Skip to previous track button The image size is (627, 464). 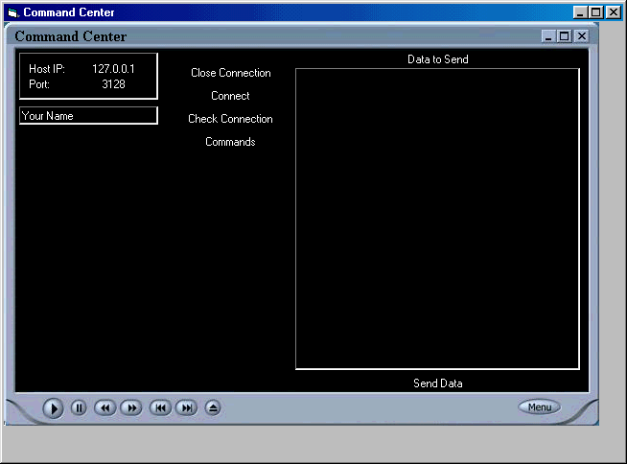(160, 407)
